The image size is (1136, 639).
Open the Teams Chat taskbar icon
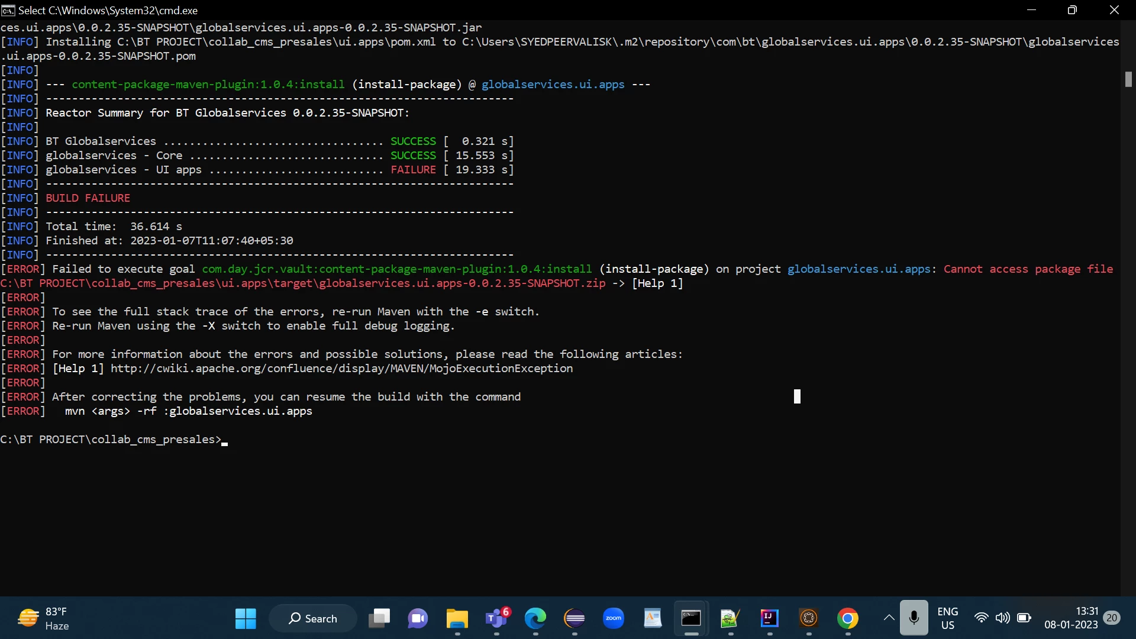click(x=418, y=619)
